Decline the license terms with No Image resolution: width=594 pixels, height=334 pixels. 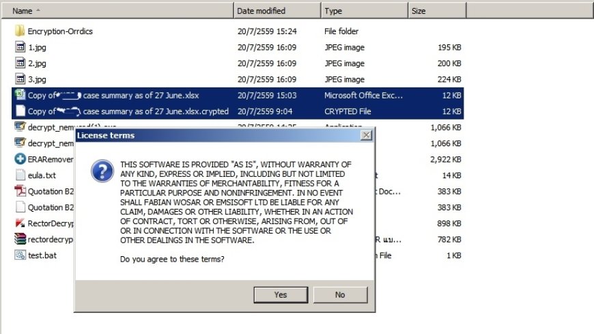tap(340, 294)
